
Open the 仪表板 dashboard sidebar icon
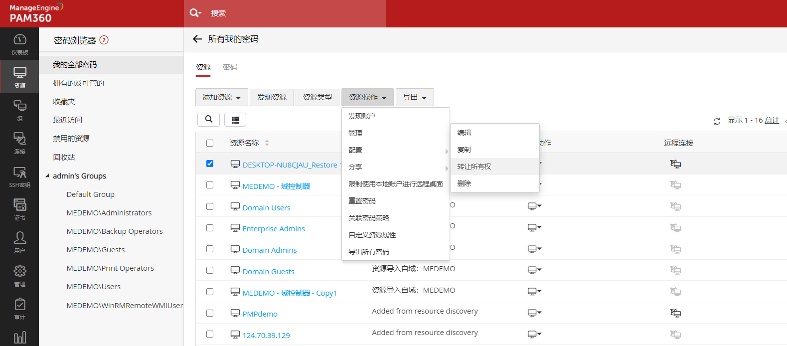[19, 44]
